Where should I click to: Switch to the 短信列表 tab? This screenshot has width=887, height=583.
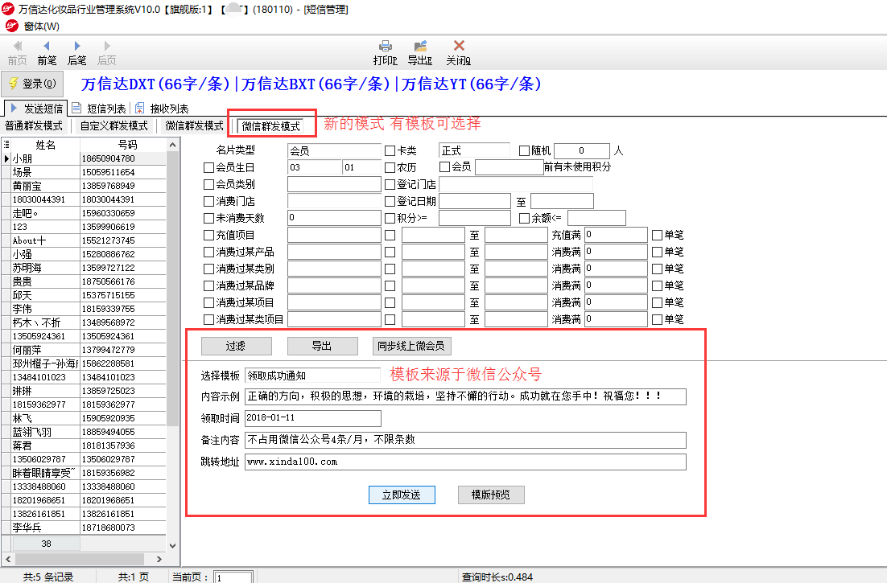click(105, 109)
